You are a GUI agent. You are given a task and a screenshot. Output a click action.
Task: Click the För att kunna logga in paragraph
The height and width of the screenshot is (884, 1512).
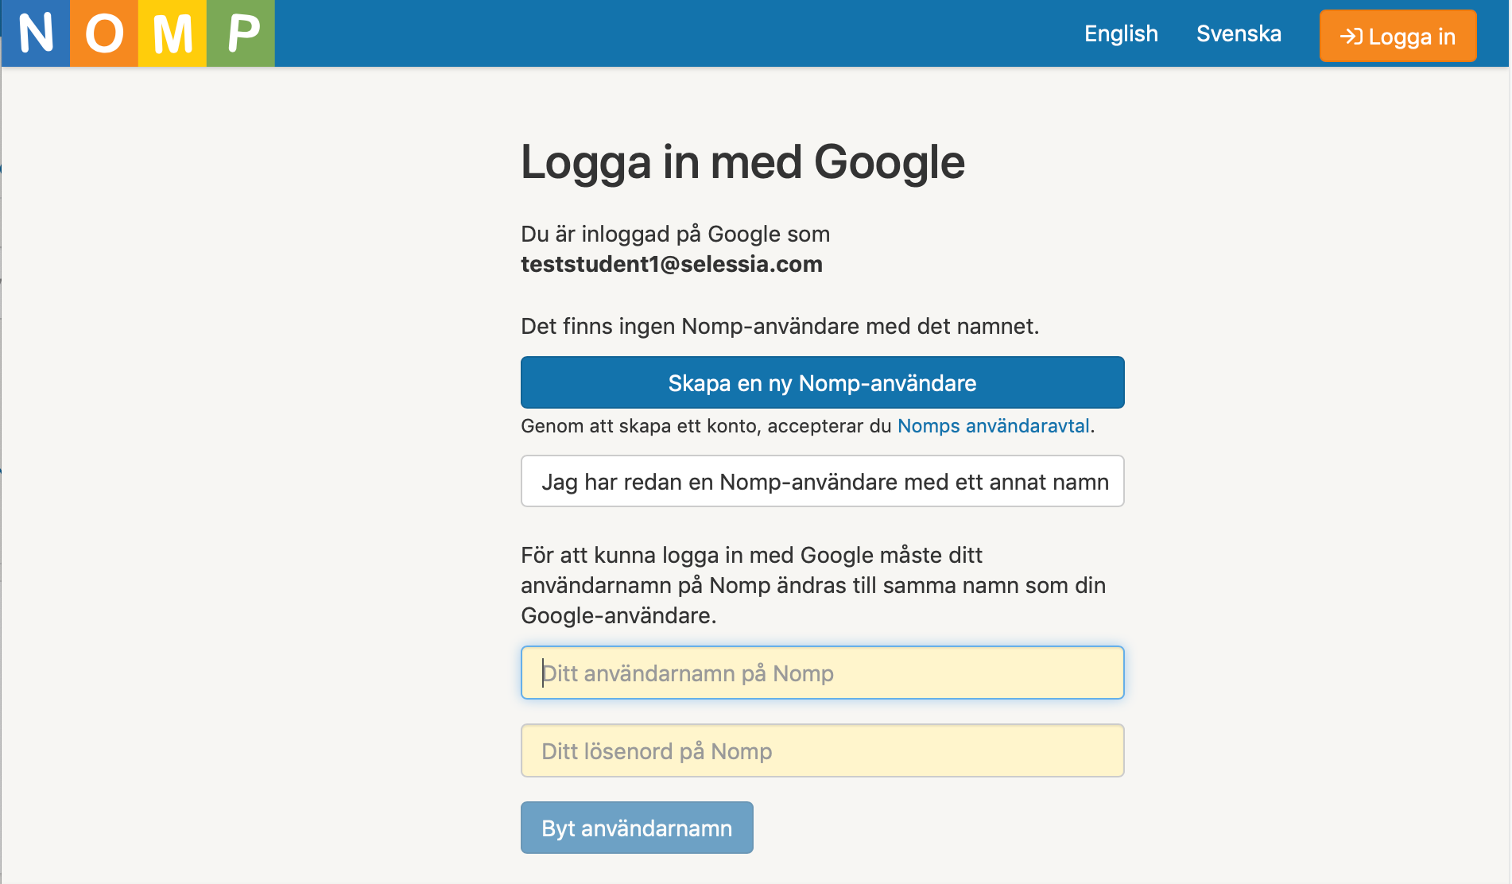pos(813,585)
